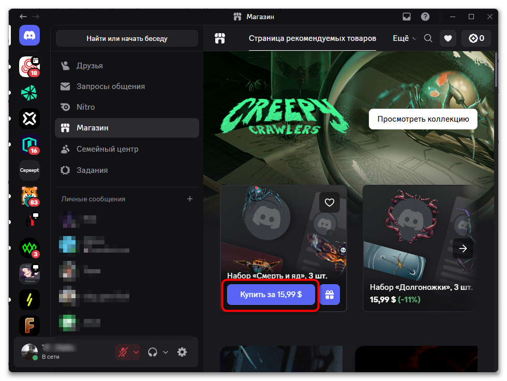Open the Набор «Долгоножки» bundle card
The height and width of the screenshot is (381, 507).
pyautogui.click(x=419, y=248)
